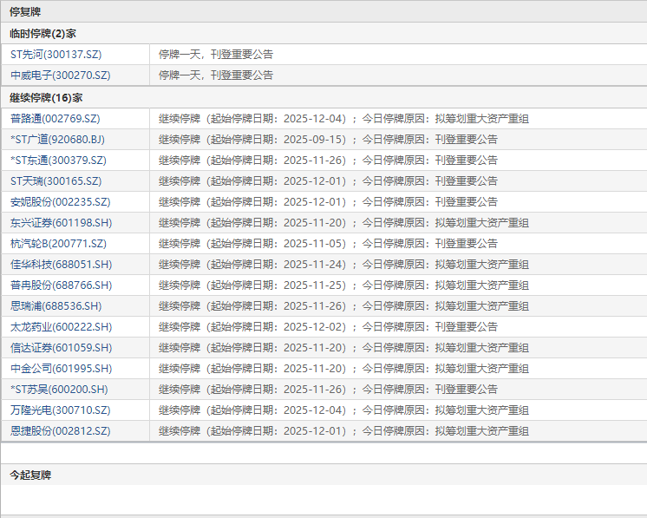Select the suspension details for ST天瑞
647x518 pixels.
coord(328,181)
